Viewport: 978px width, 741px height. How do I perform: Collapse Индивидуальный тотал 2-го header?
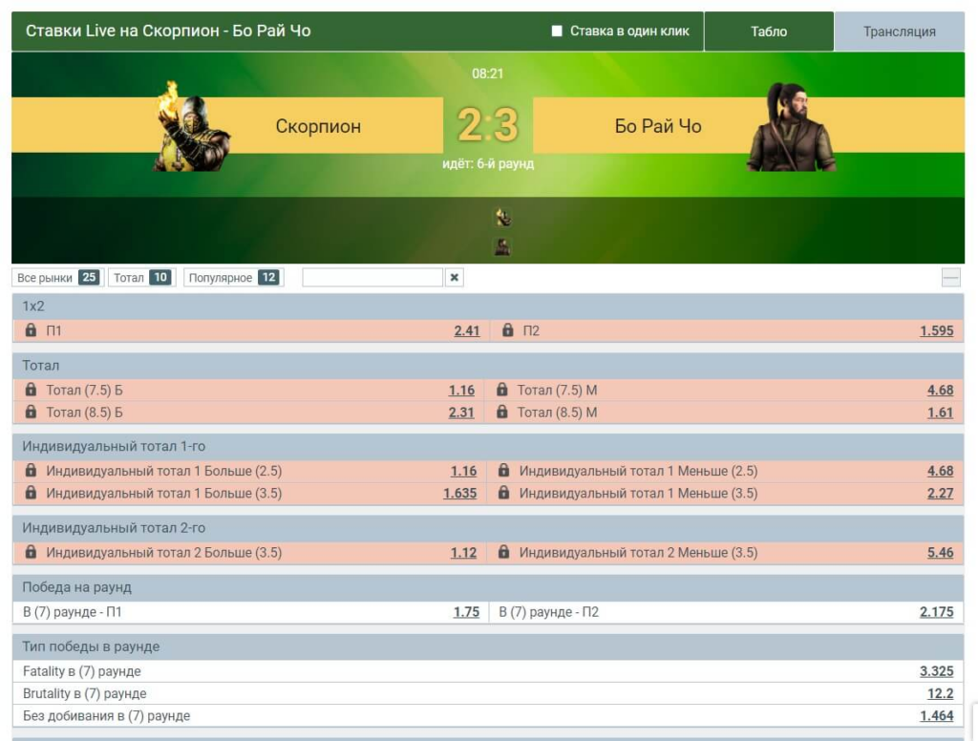click(488, 528)
